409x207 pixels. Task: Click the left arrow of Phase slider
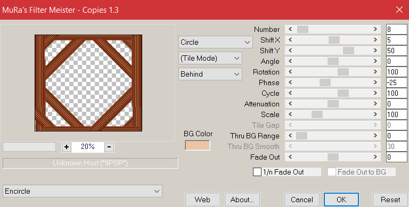click(x=290, y=82)
